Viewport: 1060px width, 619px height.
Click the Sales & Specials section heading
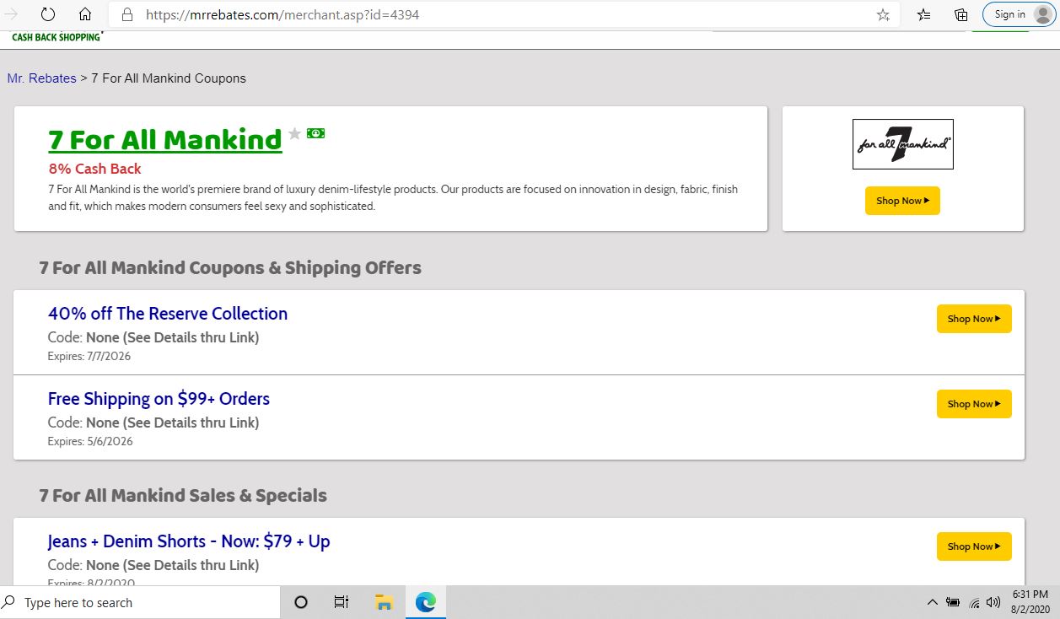[x=183, y=496]
